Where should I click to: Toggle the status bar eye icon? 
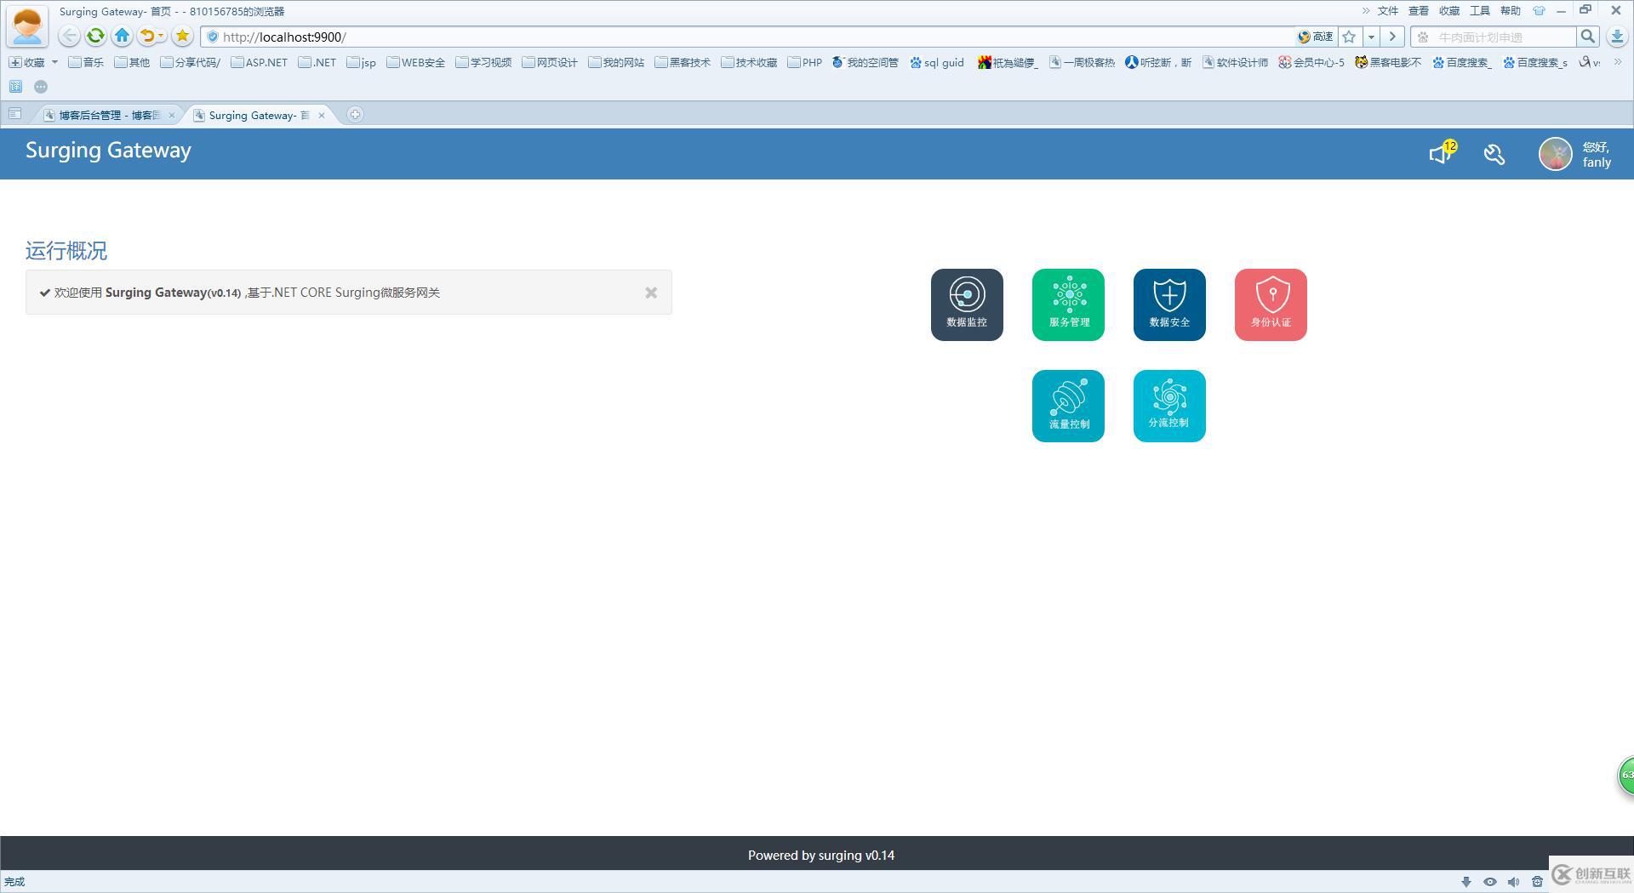pos(1490,882)
